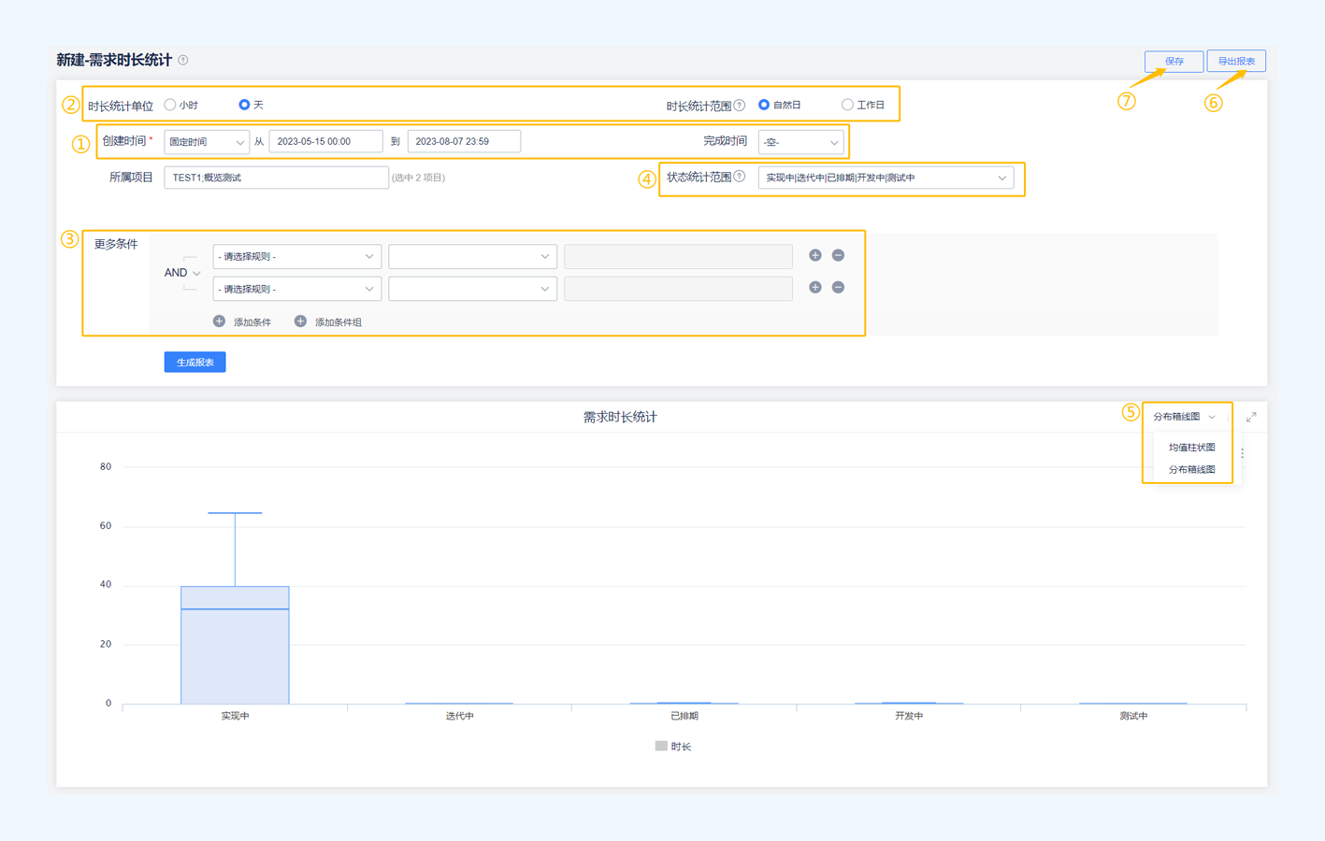Expand chart to fullscreen
The width and height of the screenshot is (1325, 841).
[x=1251, y=417]
